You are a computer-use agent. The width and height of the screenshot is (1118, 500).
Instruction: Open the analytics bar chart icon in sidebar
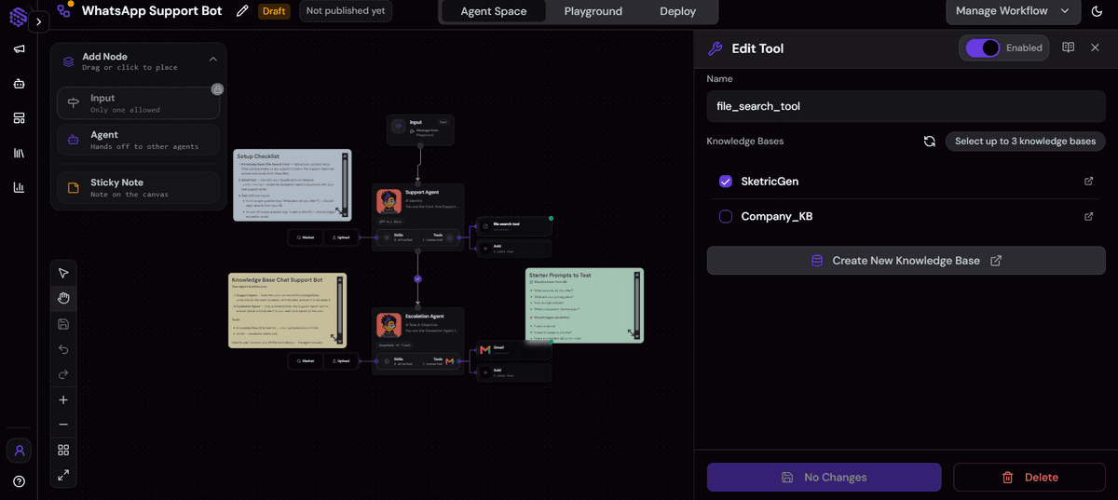click(19, 187)
